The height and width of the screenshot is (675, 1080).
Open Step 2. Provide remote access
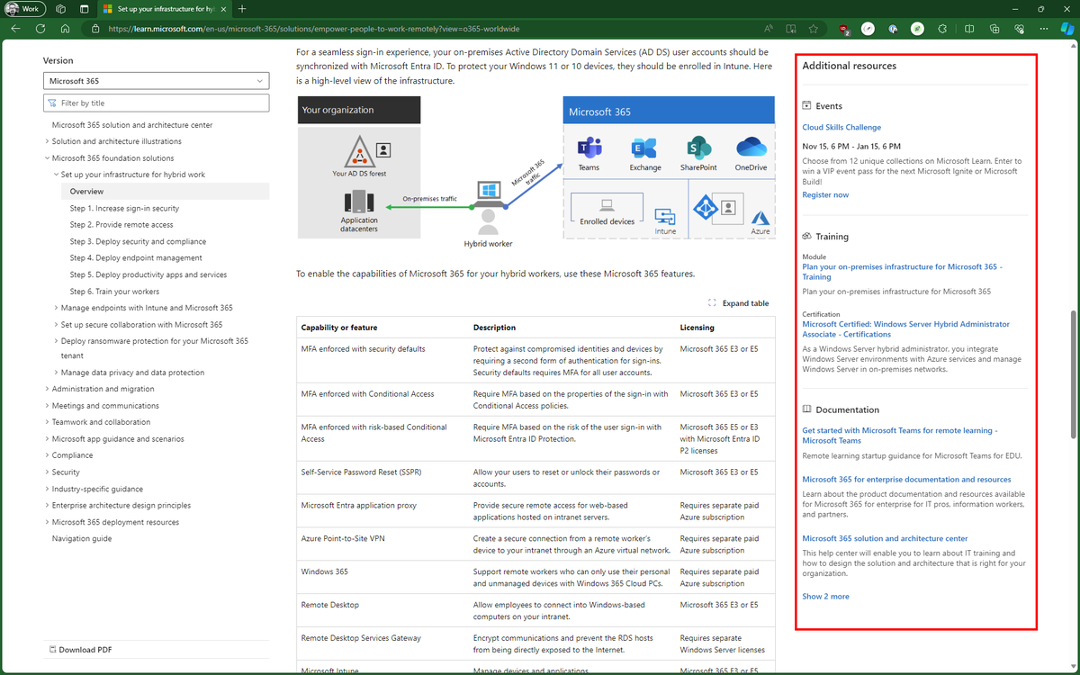coord(121,225)
